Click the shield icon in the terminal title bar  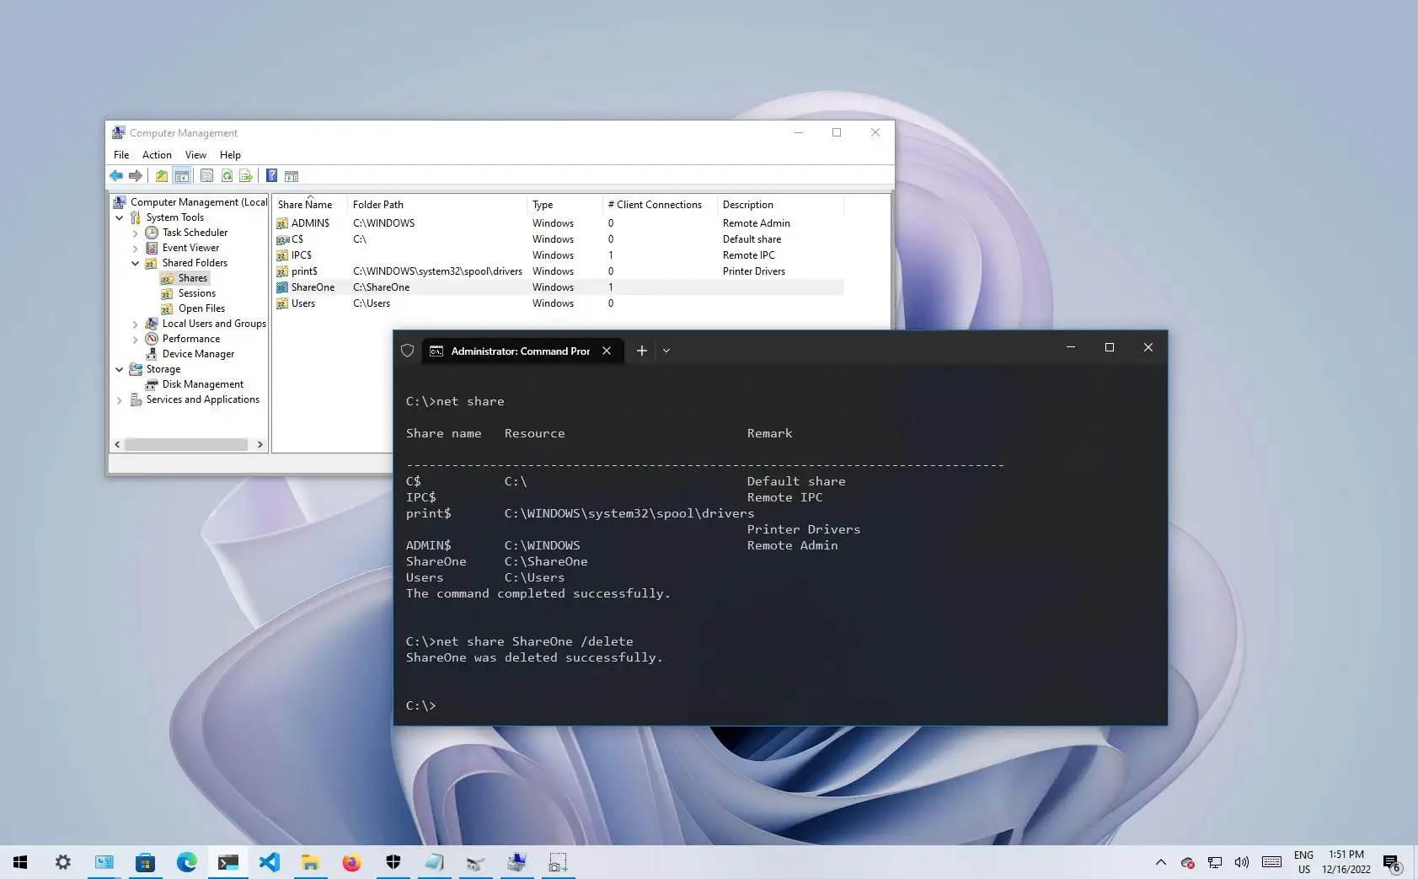coord(407,350)
